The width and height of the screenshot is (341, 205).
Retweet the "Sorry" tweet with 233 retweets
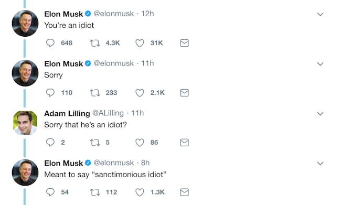click(95, 93)
